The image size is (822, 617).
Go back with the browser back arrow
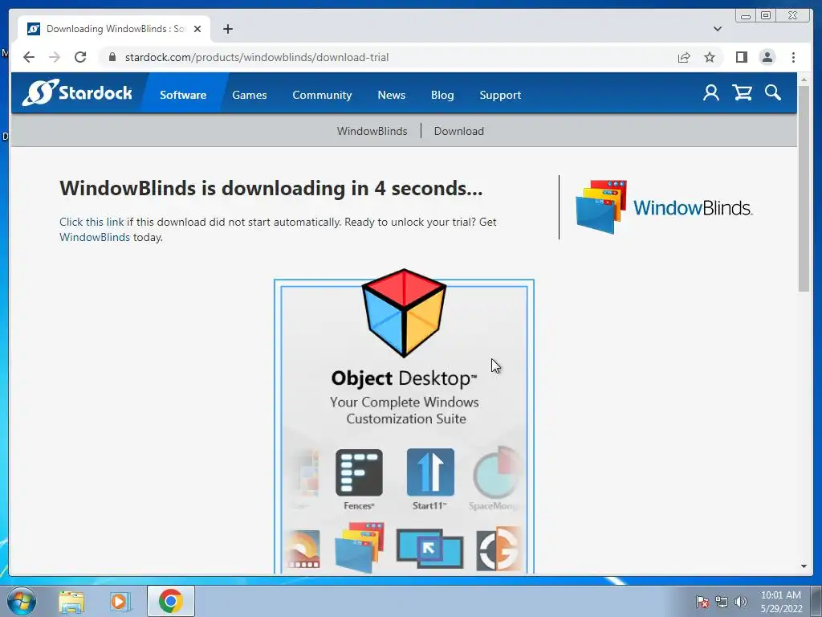(29, 57)
